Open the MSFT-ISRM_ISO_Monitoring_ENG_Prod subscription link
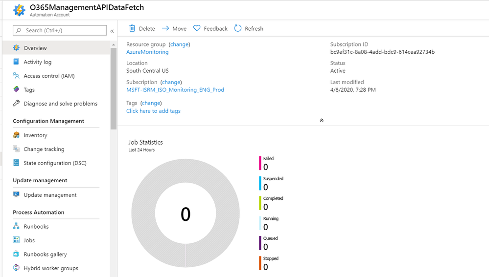The image size is (489, 277). [175, 89]
